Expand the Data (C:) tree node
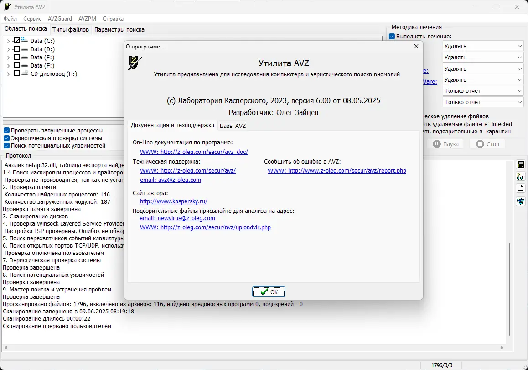528x370 pixels. pyautogui.click(x=8, y=41)
